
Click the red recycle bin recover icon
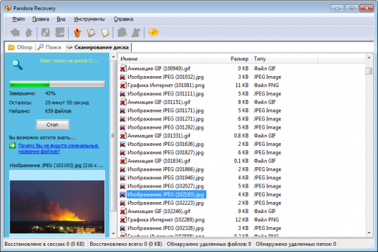[77, 32]
